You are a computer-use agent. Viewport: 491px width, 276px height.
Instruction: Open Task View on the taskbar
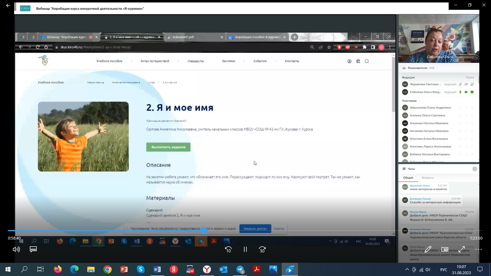[x=41, y=269]
